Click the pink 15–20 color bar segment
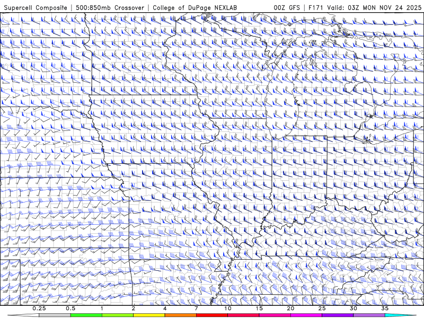The image size is (424, 318). pos(275,315)
